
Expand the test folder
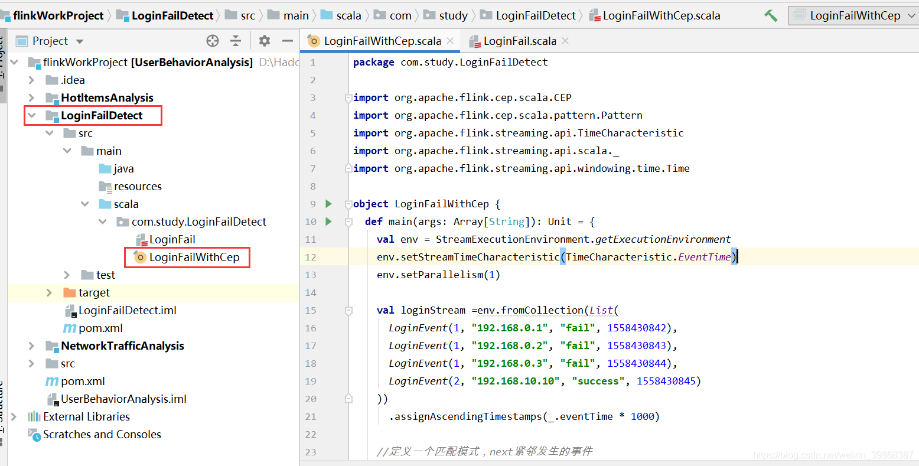67,275
